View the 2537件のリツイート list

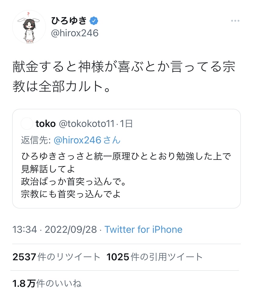[x=57, y=257]
